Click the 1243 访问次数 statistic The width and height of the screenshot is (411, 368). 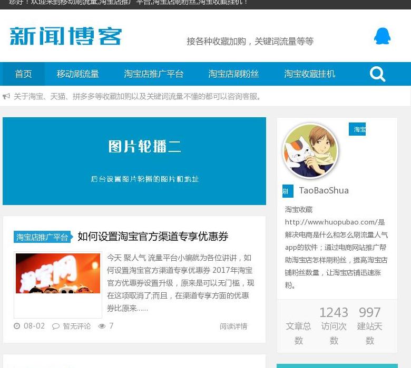334,325
